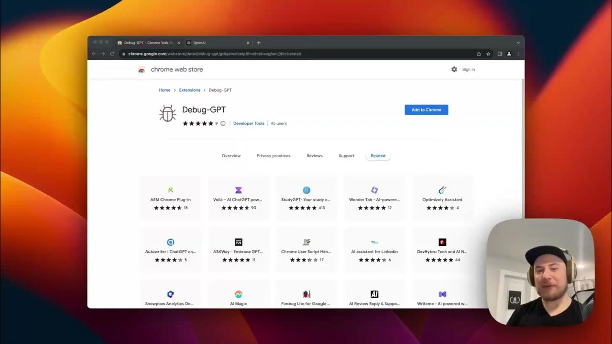Screen dimensions: 612x344
Task: Click the ASKWay Embrace GPT card title
Action: pyautogui.click(x=239, y=252)
